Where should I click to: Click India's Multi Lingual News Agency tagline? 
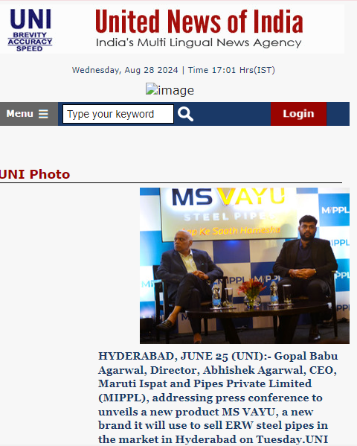(199, 42)
